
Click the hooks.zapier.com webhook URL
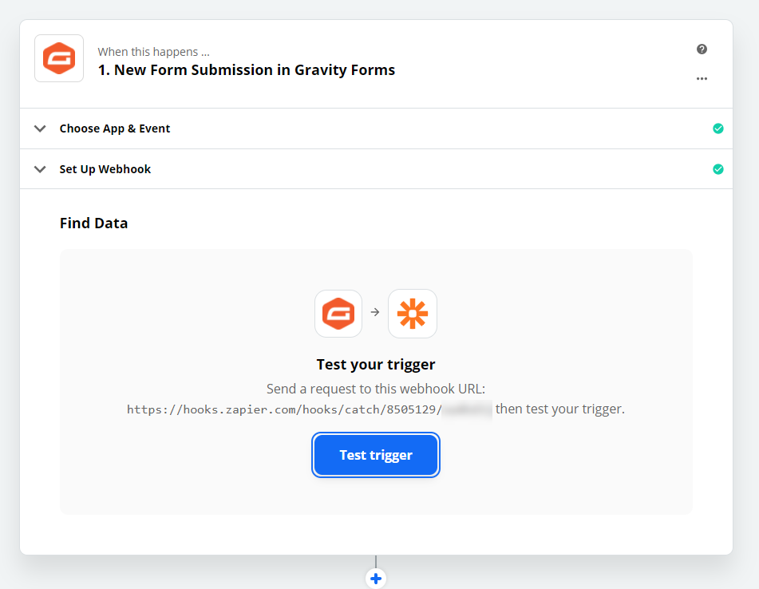point(283,409)
